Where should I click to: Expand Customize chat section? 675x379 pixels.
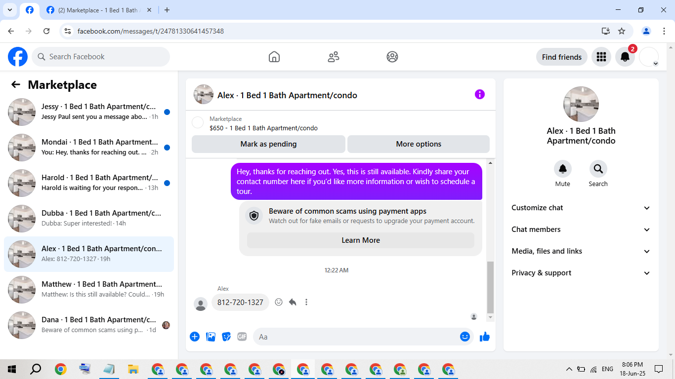tap(581, 208)
